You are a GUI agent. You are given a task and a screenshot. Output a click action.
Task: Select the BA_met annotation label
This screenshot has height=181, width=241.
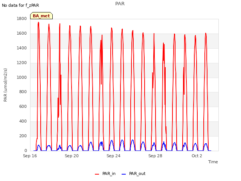tap(41, 16)
